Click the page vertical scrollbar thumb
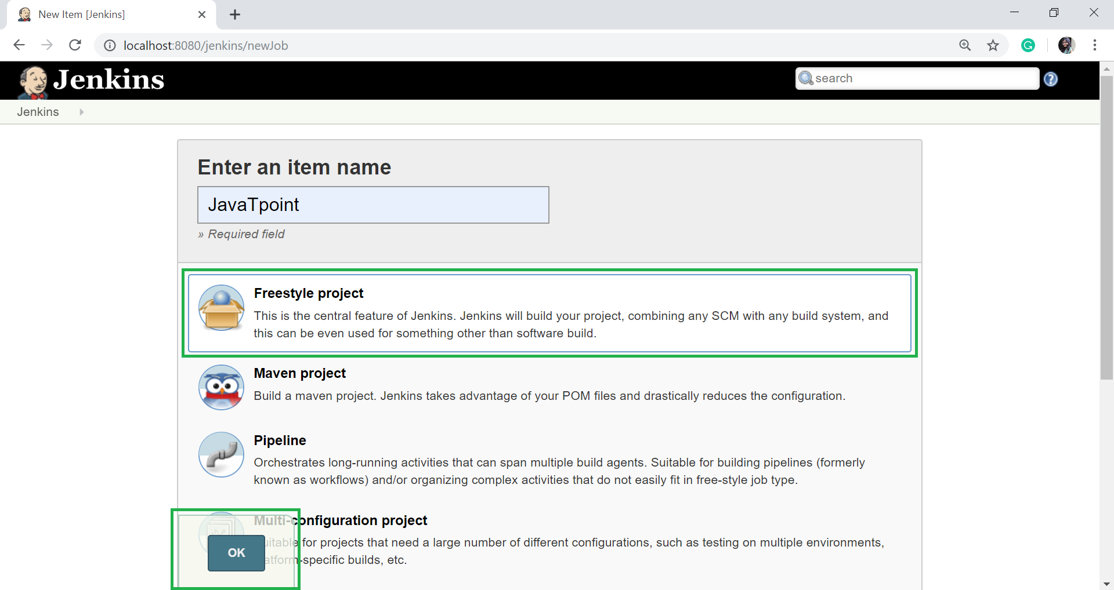The height and width of the screenshot is (590, 1114). [1106, 228]
